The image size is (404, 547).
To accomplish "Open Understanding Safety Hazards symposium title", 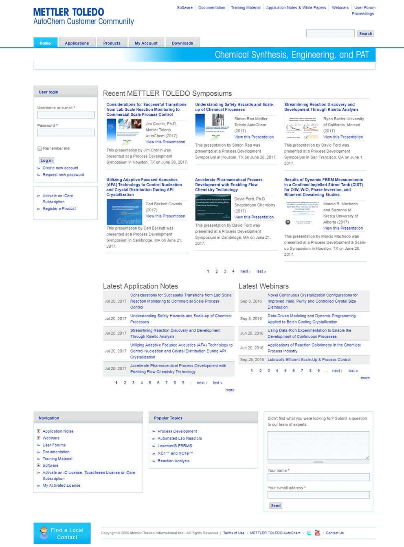I will 235,107.
